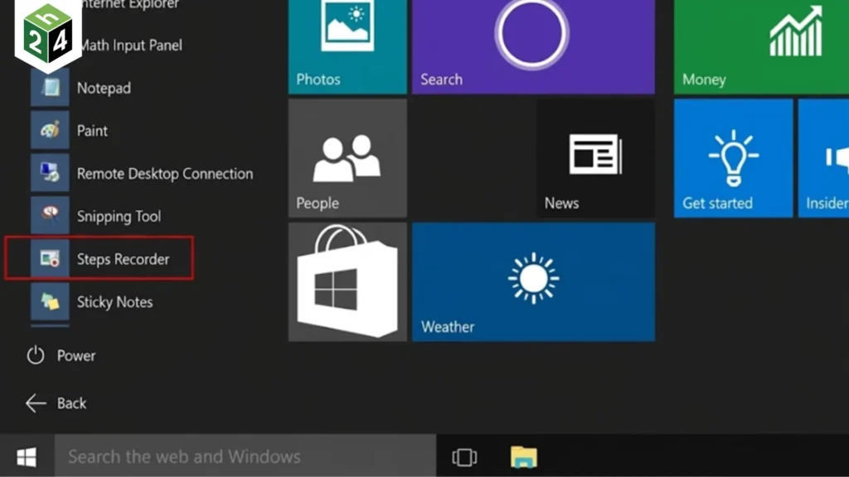
Task: Open Steps Recorder from the app list
Action: [x=122, y=259]
